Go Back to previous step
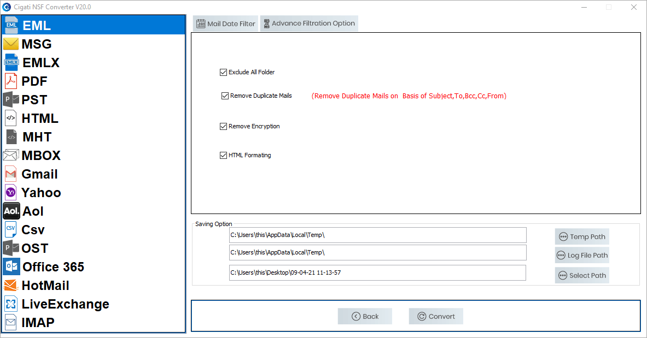This screenshot has height=338, width=647. [365, 316]
